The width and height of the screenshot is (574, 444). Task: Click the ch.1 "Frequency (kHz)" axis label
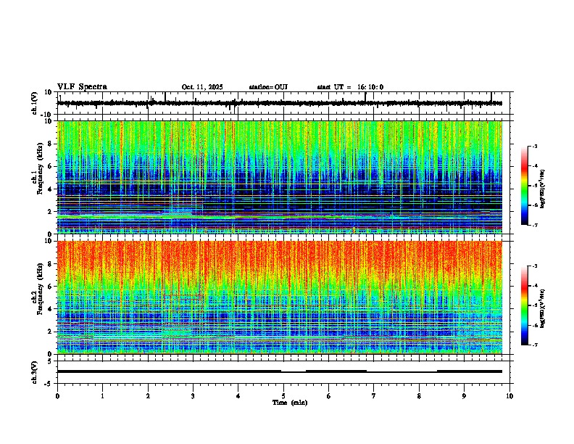click(41, 168)
